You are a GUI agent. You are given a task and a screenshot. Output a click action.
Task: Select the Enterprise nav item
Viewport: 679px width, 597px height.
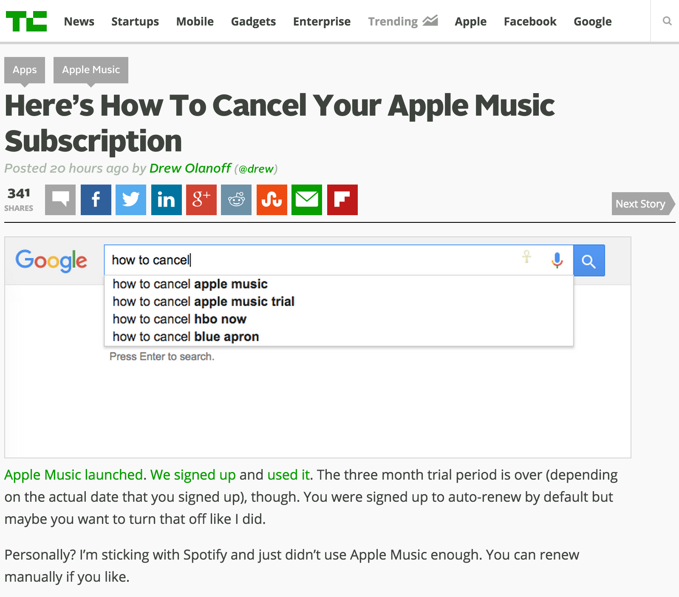pyautogui.click(x=322, y=21)
